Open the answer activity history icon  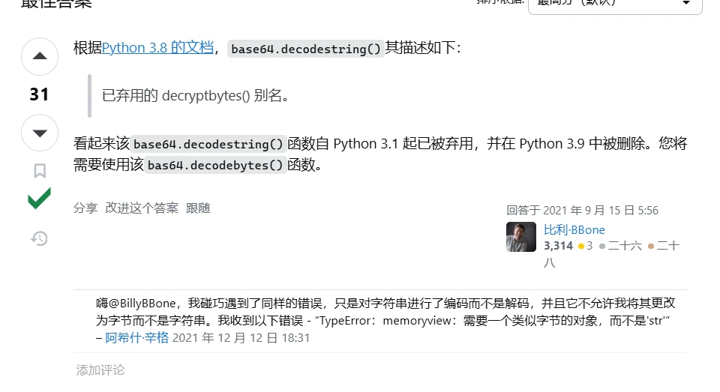40,238
